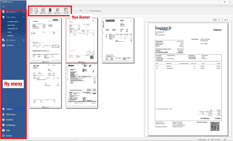Click the Nya toolbar icon

click(x=36, y=11)
